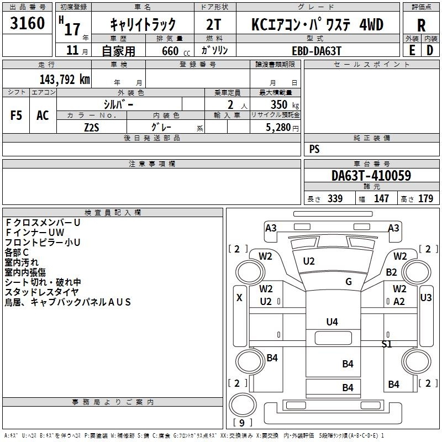This screenshot has width=442, height=442.
Task: Select the S1 rust marker on diagram
Action: [x=386, y=344]
